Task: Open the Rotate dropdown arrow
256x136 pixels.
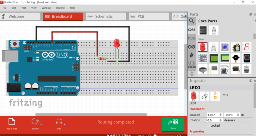Action: [41, 124]
